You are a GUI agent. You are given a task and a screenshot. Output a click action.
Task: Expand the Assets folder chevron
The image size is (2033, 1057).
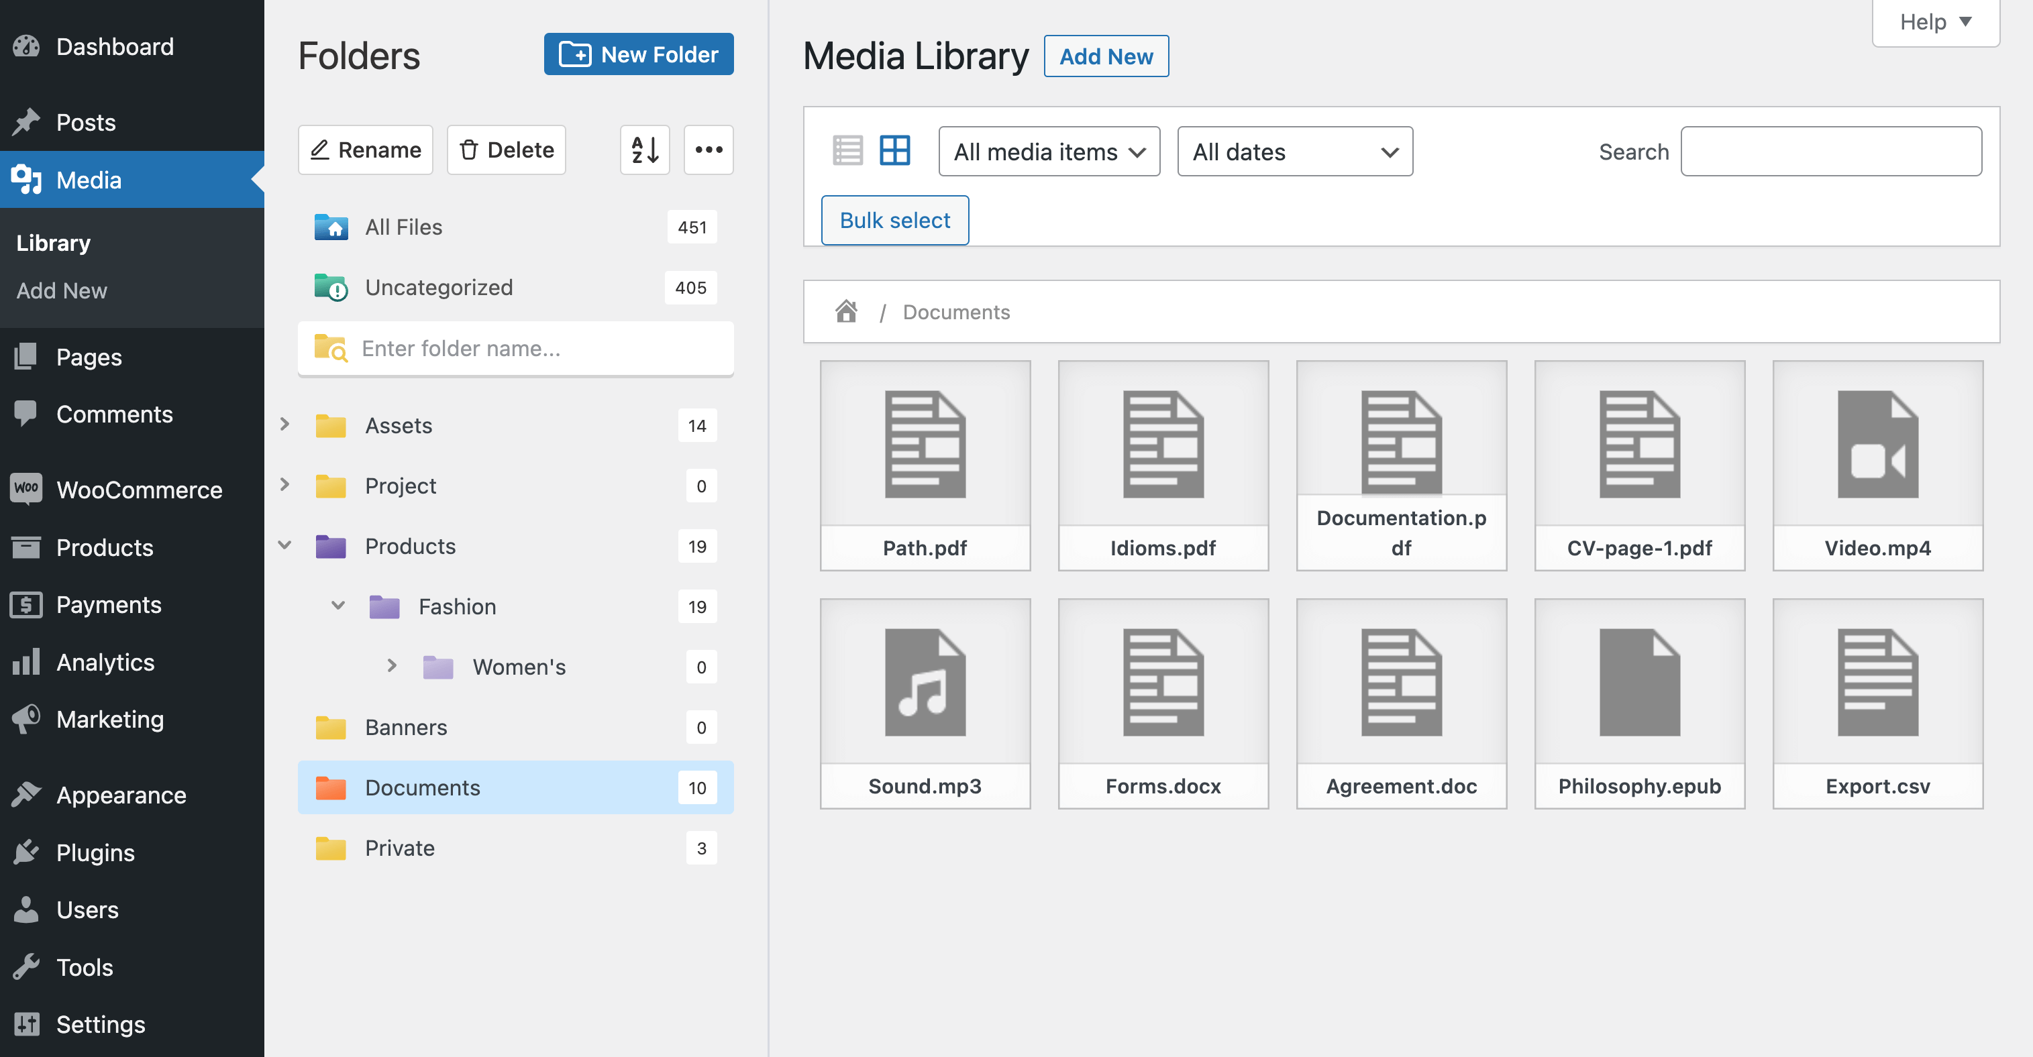pyautogui.click(x=285, y=425)
